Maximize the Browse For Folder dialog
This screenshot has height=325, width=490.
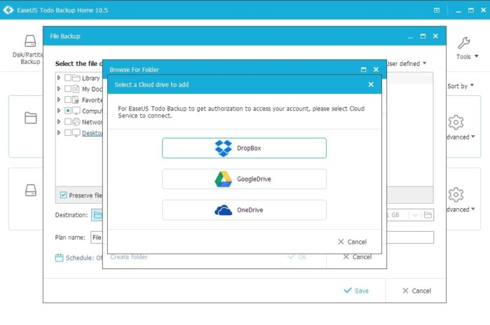[363, 69]
